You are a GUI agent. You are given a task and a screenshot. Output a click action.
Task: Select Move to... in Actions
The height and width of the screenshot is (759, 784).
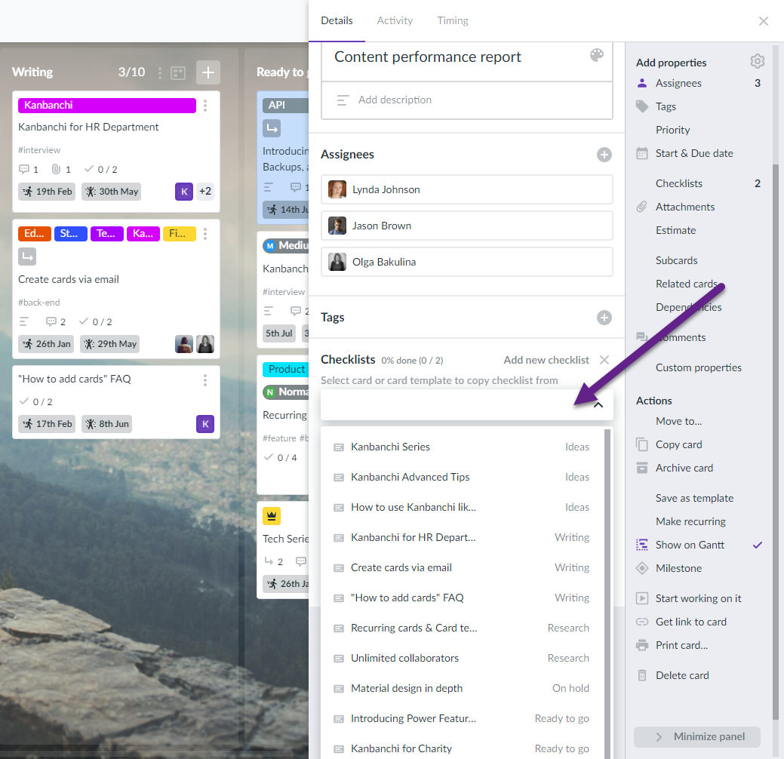[x=678, y=421]
